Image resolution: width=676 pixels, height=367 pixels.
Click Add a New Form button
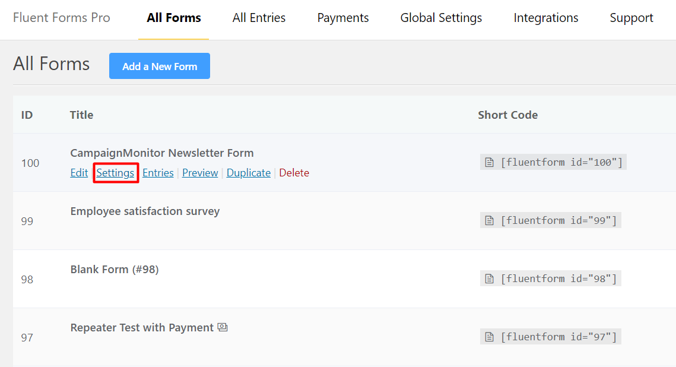pyautogui.click(x=160, y=67)
